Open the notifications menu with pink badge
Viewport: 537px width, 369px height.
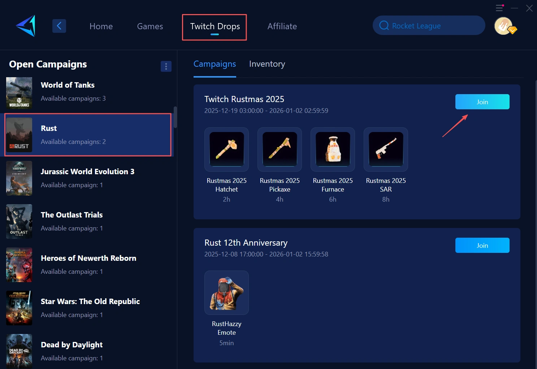pos(500,7)
